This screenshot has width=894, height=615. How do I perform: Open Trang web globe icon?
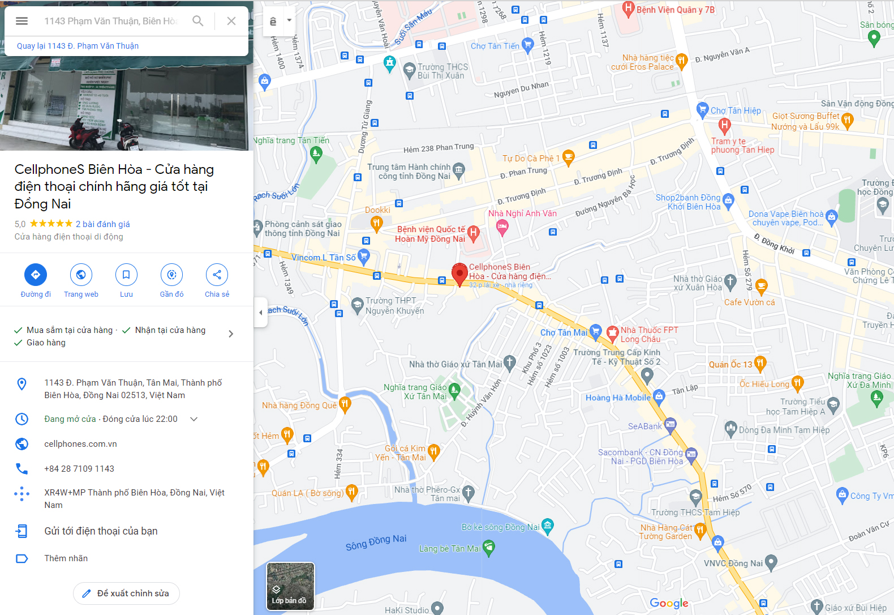(81, 275)
